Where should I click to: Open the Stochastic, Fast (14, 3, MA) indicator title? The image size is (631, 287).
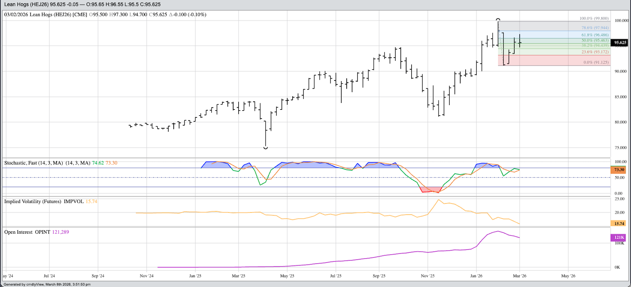tap(47, 163)
